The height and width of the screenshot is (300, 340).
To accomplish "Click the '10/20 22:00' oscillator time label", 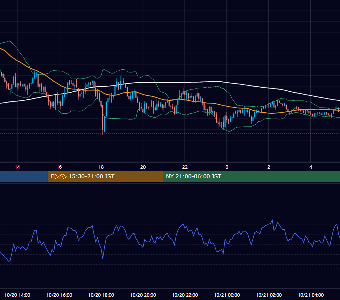I will tap(185, 295).
